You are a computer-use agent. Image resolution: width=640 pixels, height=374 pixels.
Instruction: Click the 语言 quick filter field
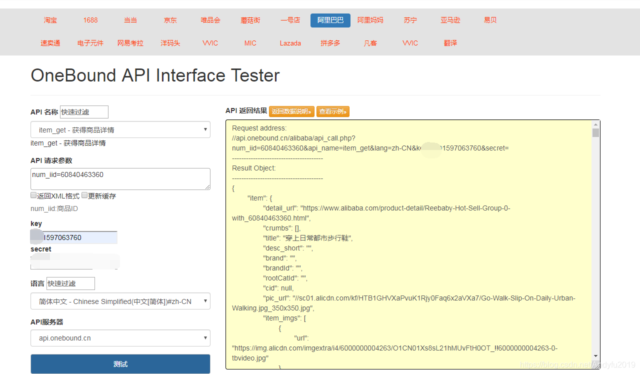coord(70,283)
